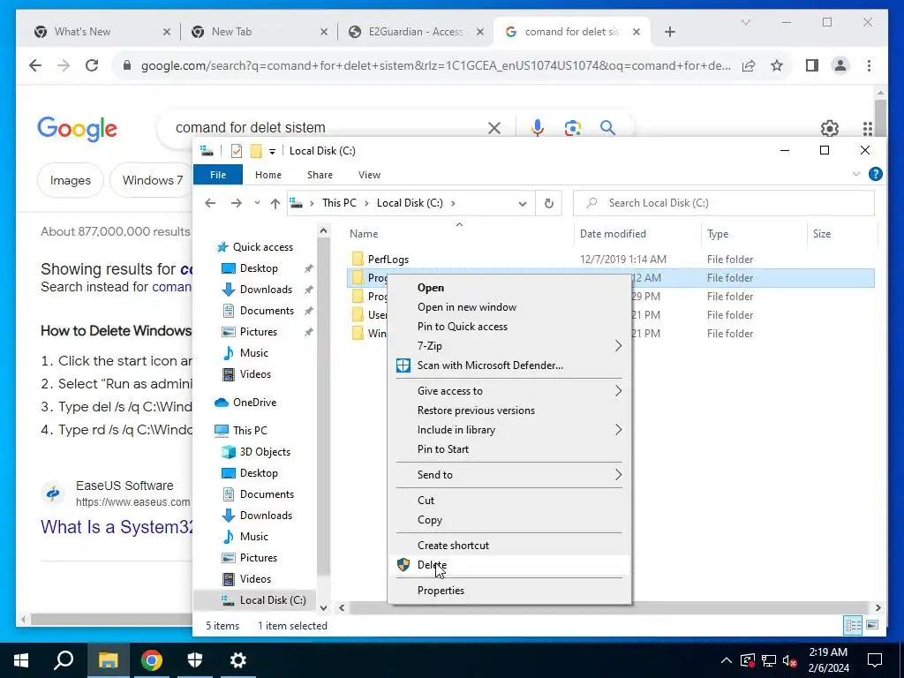Image resolution: width=904 pixels, height=678 pixels.
Task: Clear the Google search box
Action: pos(494,128)
